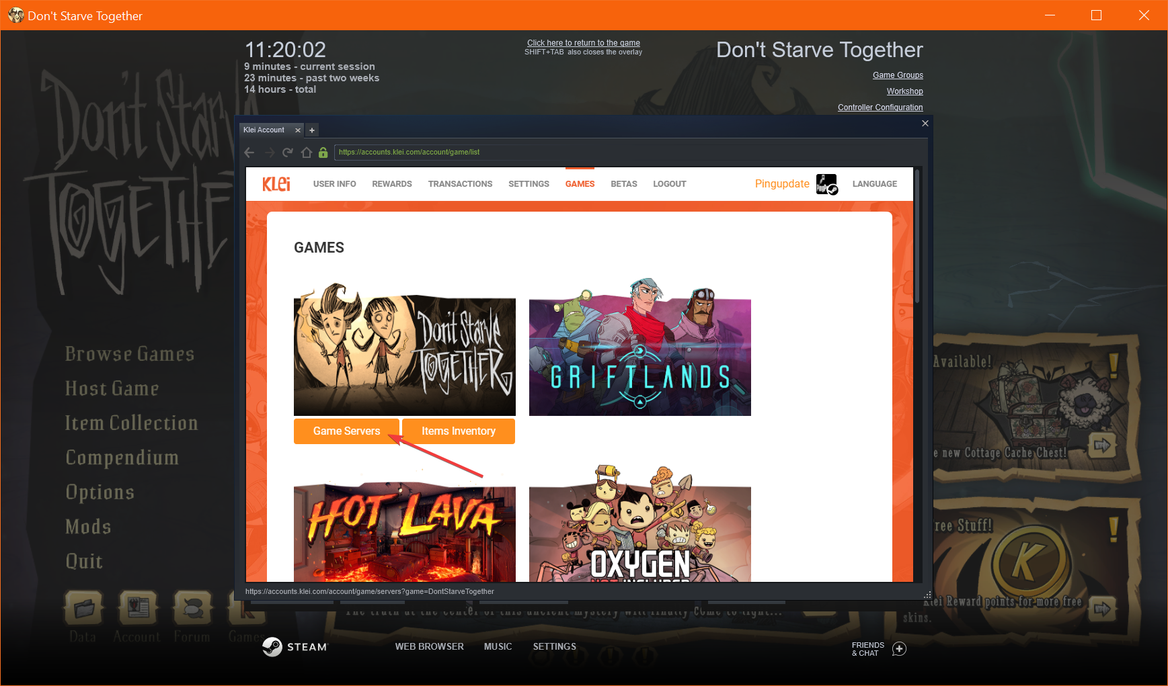Click the return to game link
The image size is (1168, 686).
pos(583,43)
